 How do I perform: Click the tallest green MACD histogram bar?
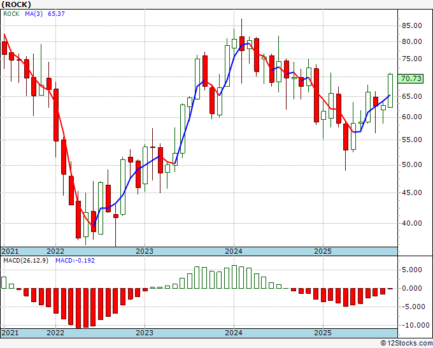(234, 277)
